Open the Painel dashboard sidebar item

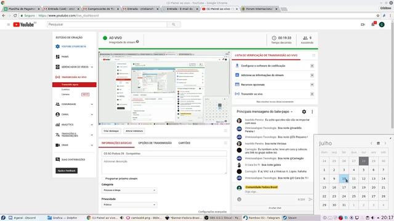65,57
